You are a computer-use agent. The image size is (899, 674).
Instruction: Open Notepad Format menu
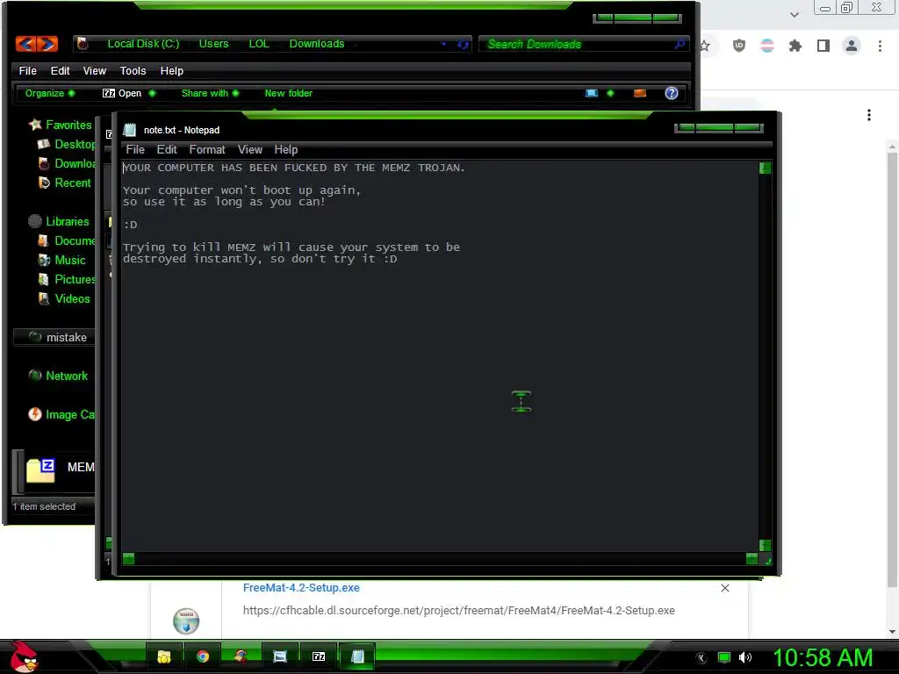click(x=207, y=149)
